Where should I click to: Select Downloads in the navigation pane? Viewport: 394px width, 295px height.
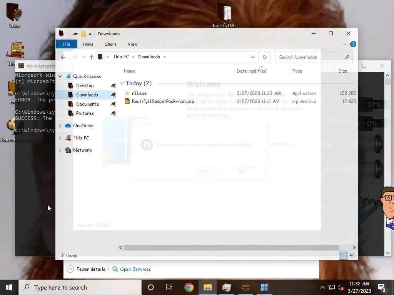click(x=87, y=95)
